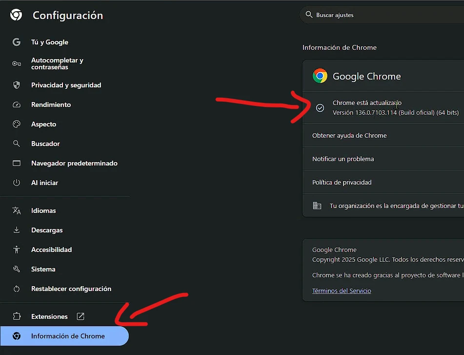Select Sistema in the sidebar
Viewport: 464px width, 355px height.
(43, 269)
